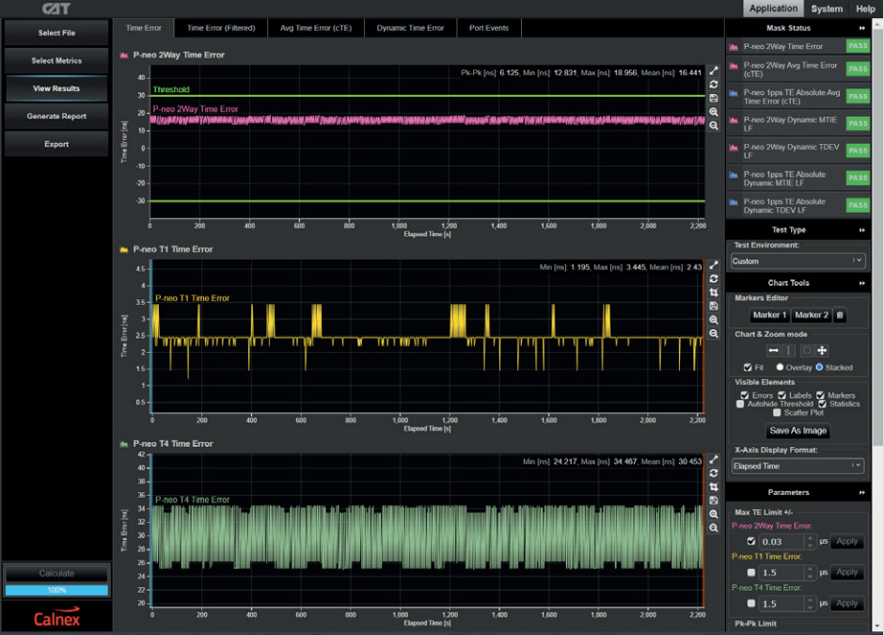Select the Overlay radio button
This screenshot has height=635, width=884.
click(780, 367)
